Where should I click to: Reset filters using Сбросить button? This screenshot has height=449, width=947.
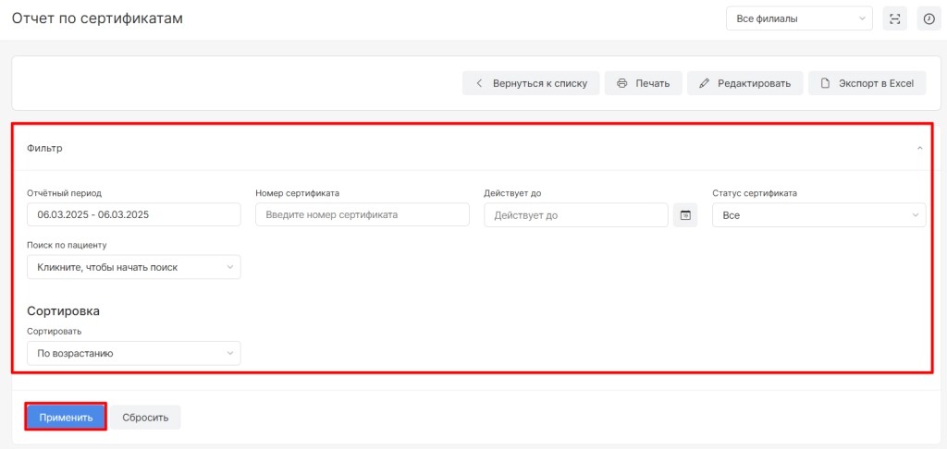click(x=145, y=418)
